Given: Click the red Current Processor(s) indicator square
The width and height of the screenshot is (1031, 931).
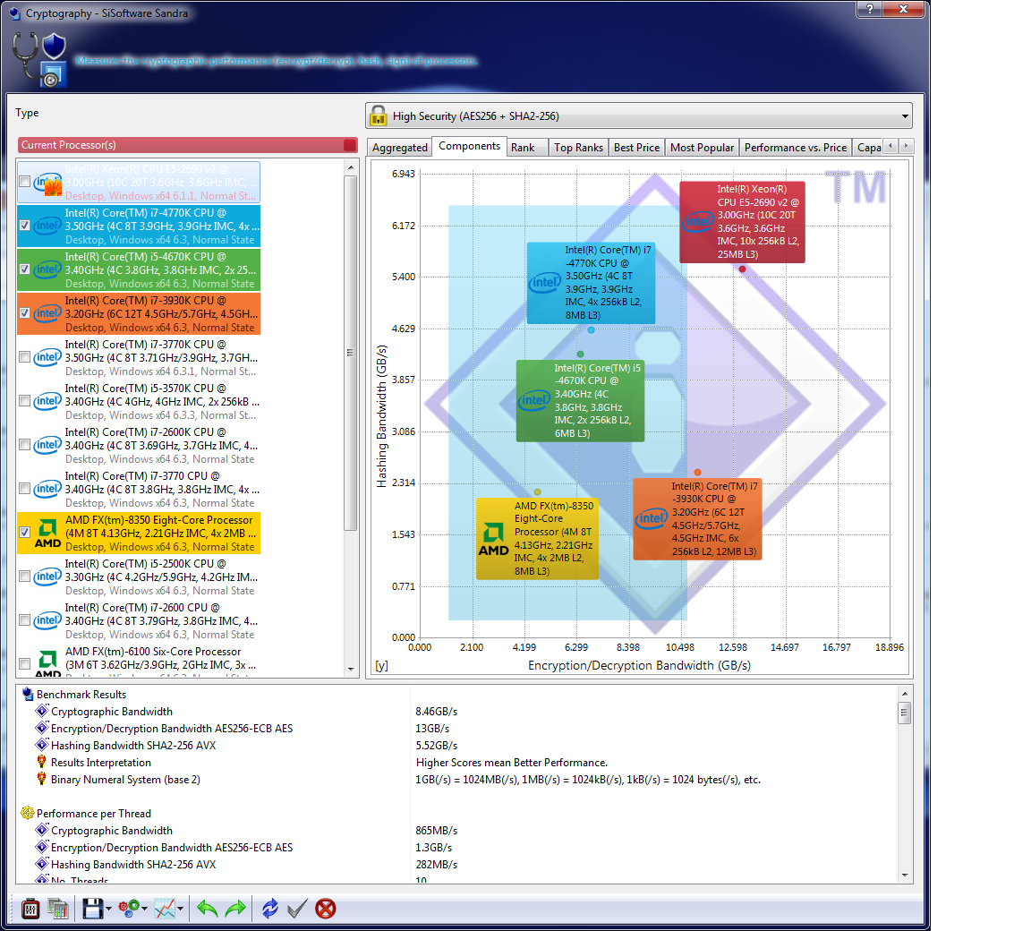Looking at the screenshot, I should (x=350, y=145).
